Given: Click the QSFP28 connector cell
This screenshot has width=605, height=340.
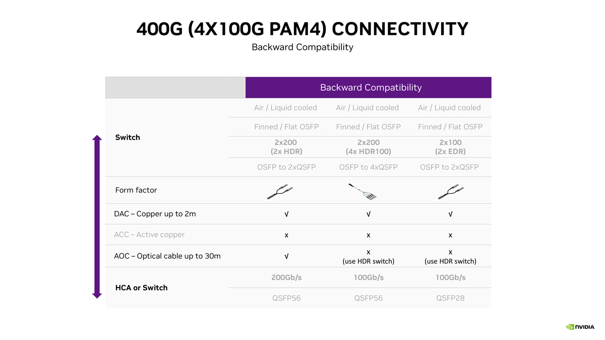Looking at the screenshot, I should [x=450, y=298].
